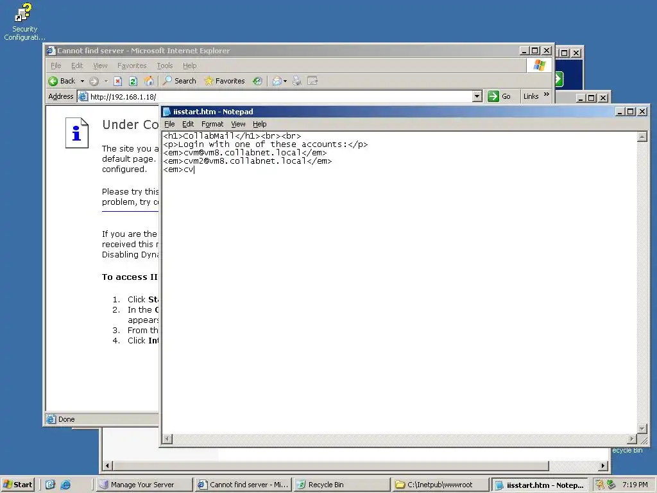Click the Forward arrow icon in Internet Explorer

click(x=94, y=81)
